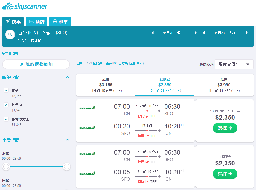Image resolution: width=256 pixels, height=190 pixels.
Task: Click the Skyscanner logo
Action: coord(25,6)
